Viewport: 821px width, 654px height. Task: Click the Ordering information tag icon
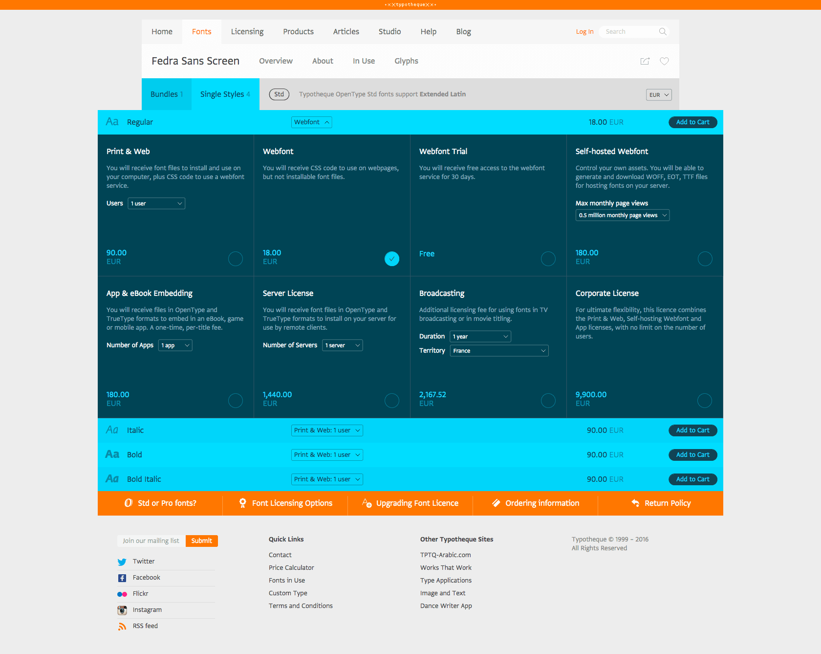[x=496, y=503]
